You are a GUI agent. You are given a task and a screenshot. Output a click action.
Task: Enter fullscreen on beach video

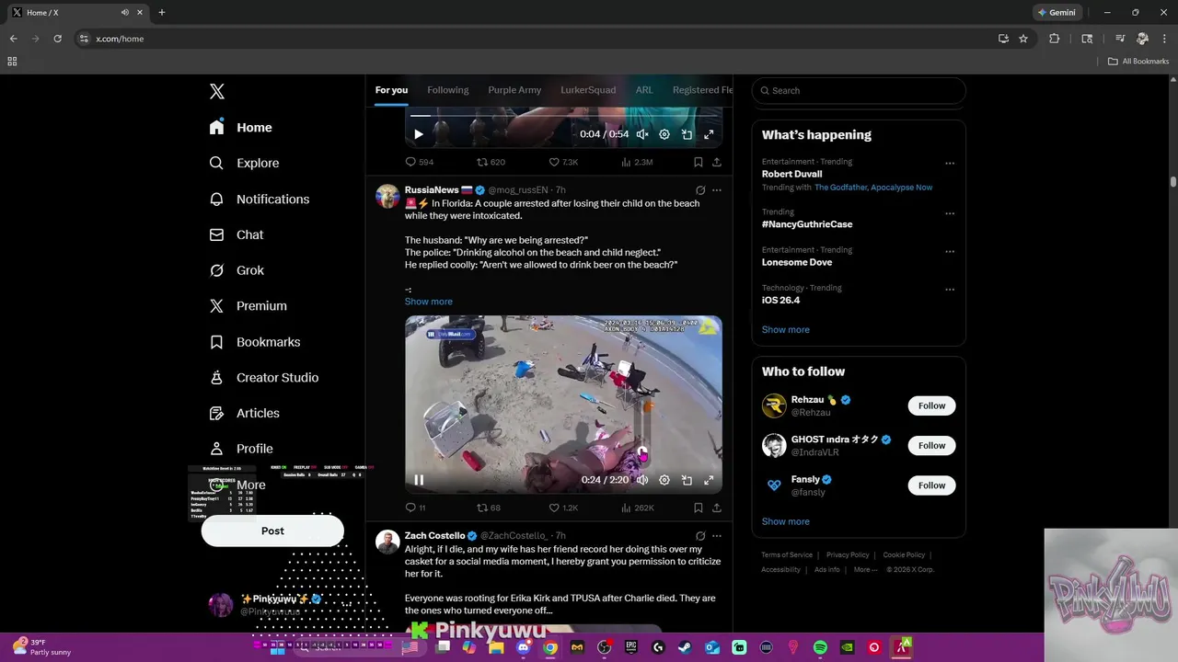[709, 480]
